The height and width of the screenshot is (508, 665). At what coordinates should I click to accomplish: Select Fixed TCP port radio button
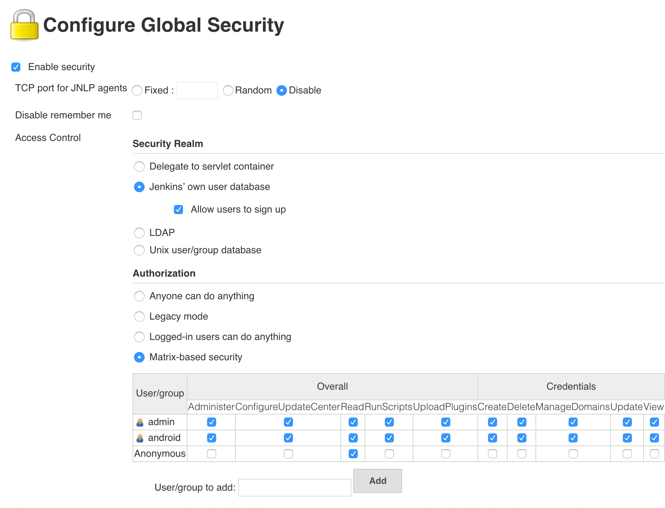pos(137,90)
